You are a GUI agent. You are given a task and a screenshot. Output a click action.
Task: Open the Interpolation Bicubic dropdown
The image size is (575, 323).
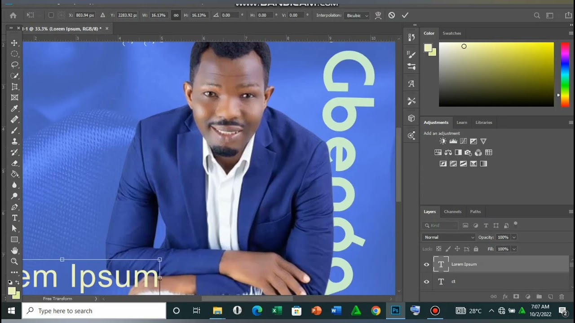coord(357,15)
